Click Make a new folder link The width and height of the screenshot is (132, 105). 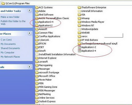10,17
